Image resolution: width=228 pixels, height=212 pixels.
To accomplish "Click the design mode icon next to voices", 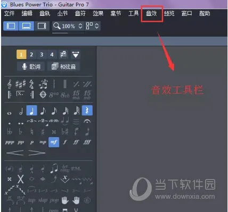I will coord(76,54).
